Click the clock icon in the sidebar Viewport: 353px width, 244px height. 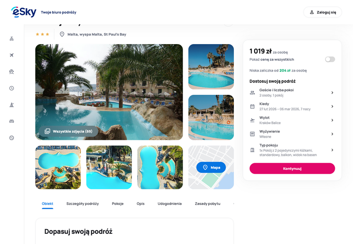coord(12,88)
